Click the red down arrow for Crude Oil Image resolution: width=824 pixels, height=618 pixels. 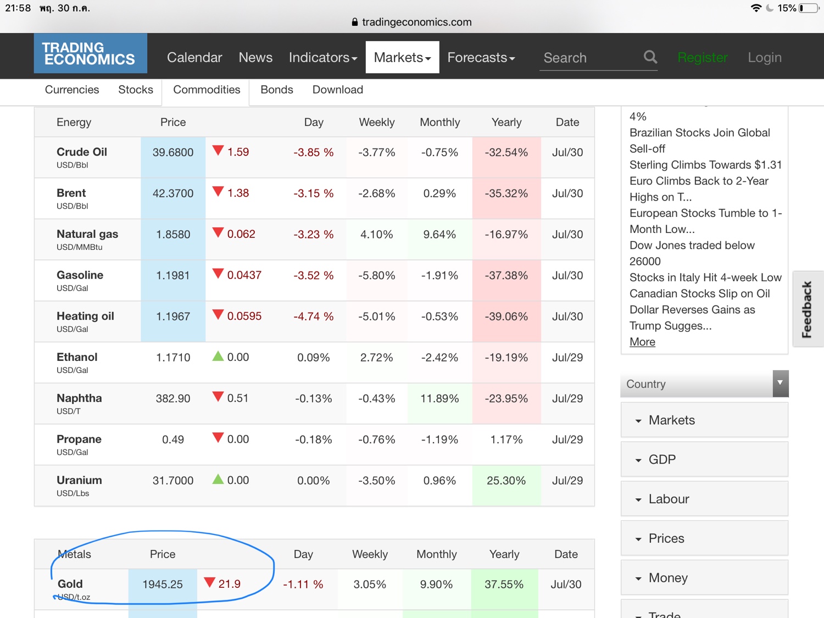pyautogui.click(x=218, y=151)
